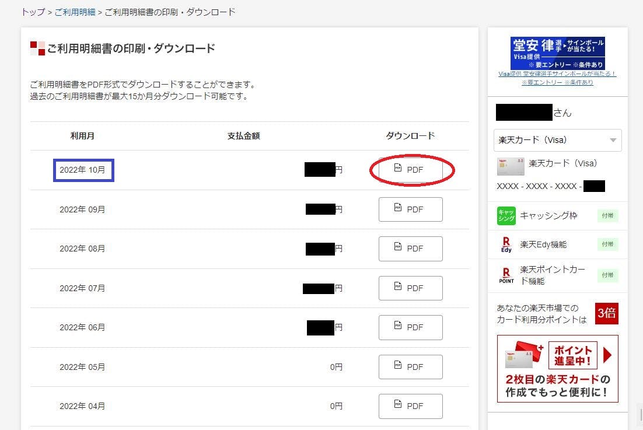
Task: Click the 利用月 column header
Action: [82, 136]
